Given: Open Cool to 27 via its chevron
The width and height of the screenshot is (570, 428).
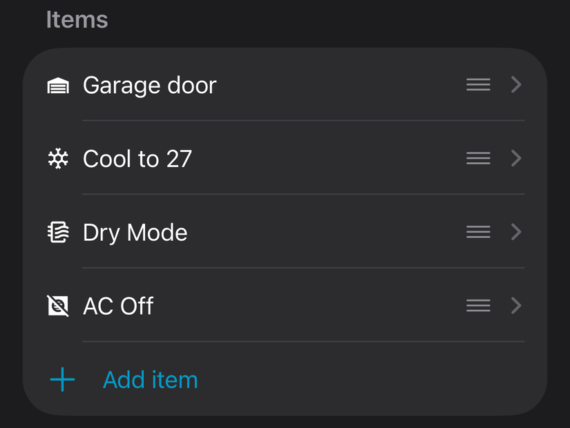Looking at the screenshot, I should coord(515,158).
